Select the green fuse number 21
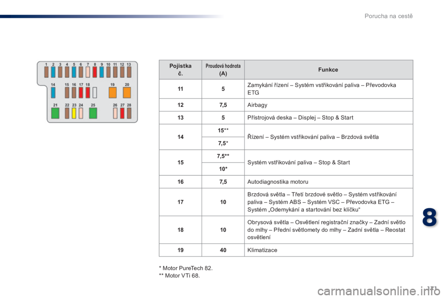Screen dimensions: 448x299 click(56, 113)
